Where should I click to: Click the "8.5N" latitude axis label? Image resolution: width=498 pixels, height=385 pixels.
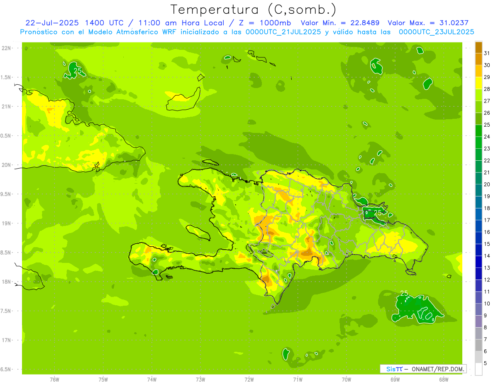[6, 253]
